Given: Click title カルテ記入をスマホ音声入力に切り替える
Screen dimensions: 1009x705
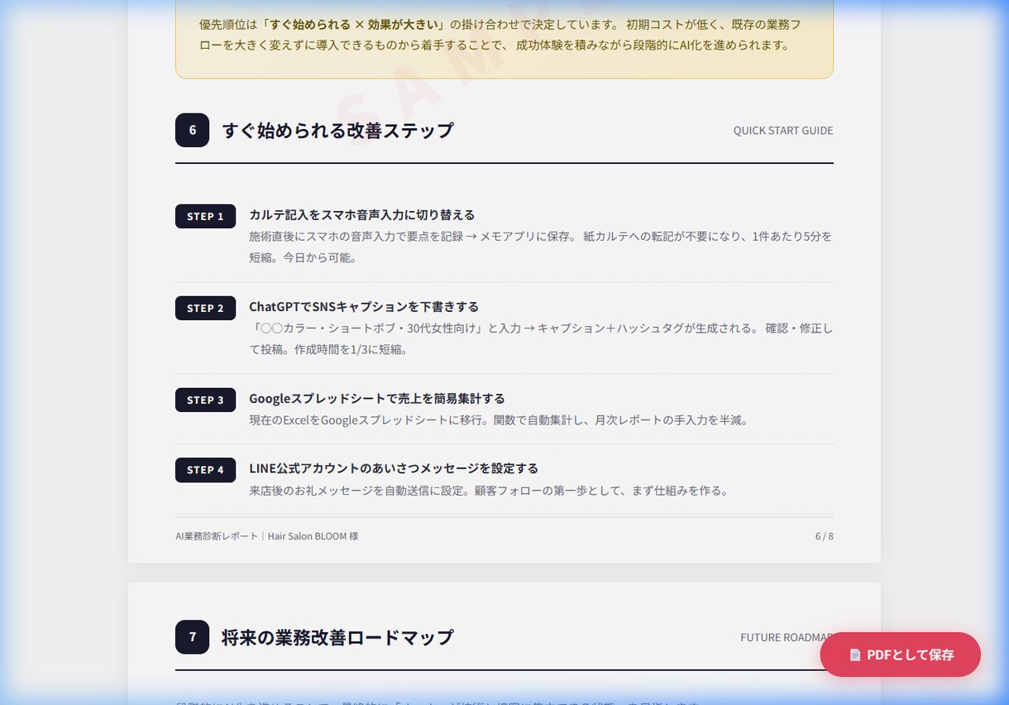Looking at the screenshot, I should tap(362, 214).
